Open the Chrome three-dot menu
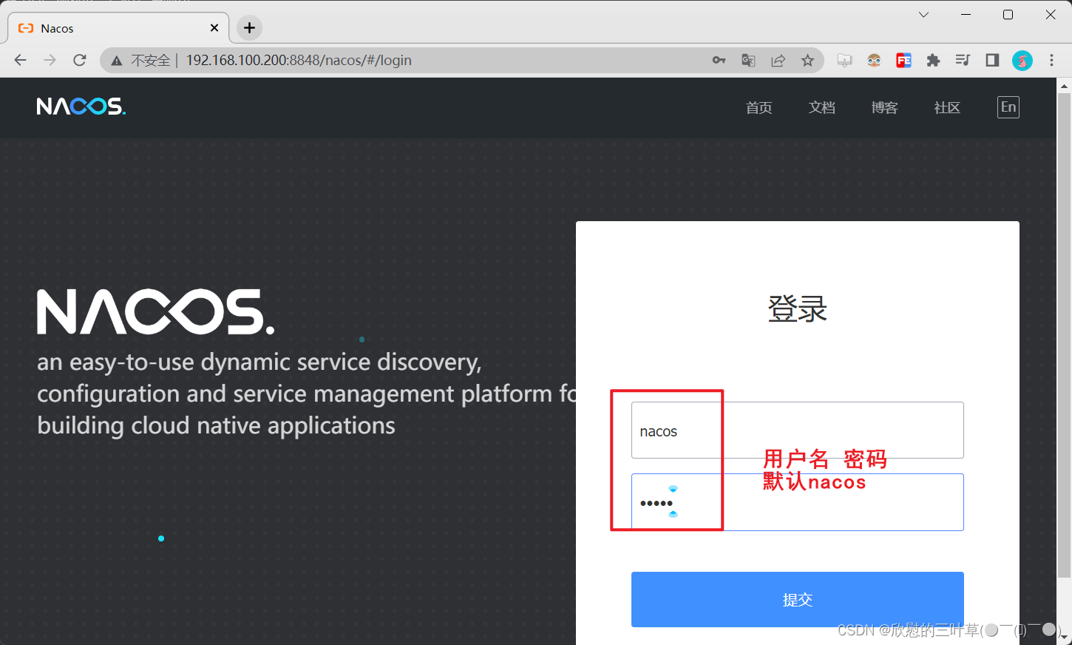Image resolution: width=1072 pixels, height=645 pixels. (1051, 60)
